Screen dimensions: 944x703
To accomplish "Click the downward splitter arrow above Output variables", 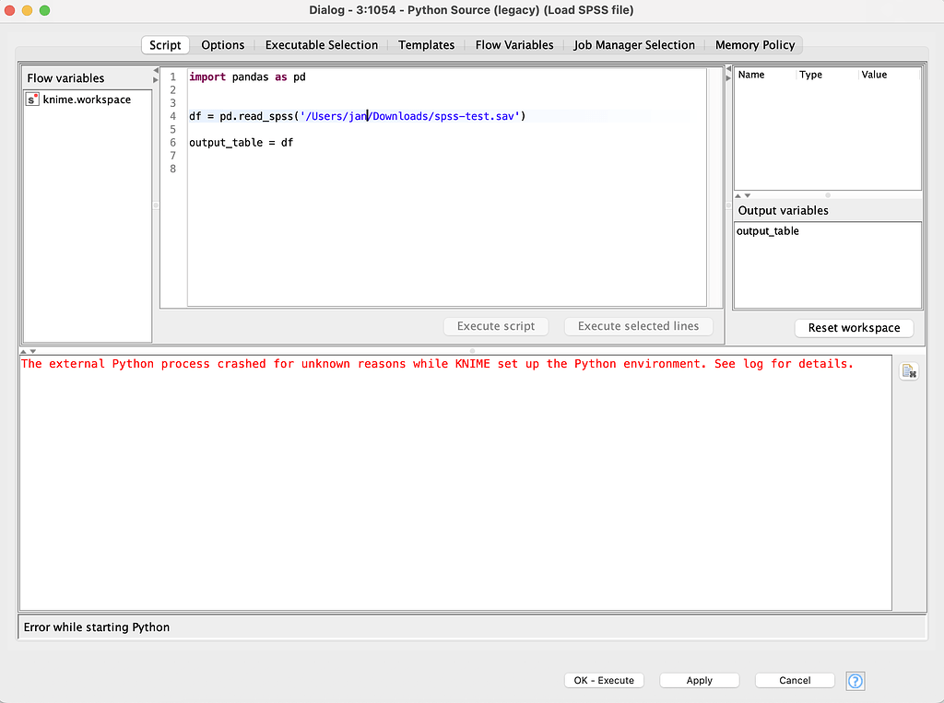I will click(x=749, y=195).
